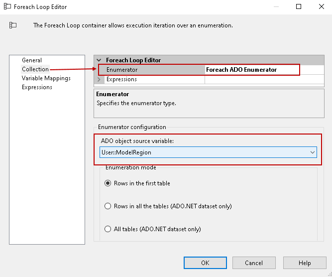Minimize the Foreach Loop Editor window

tap(276, 7)
